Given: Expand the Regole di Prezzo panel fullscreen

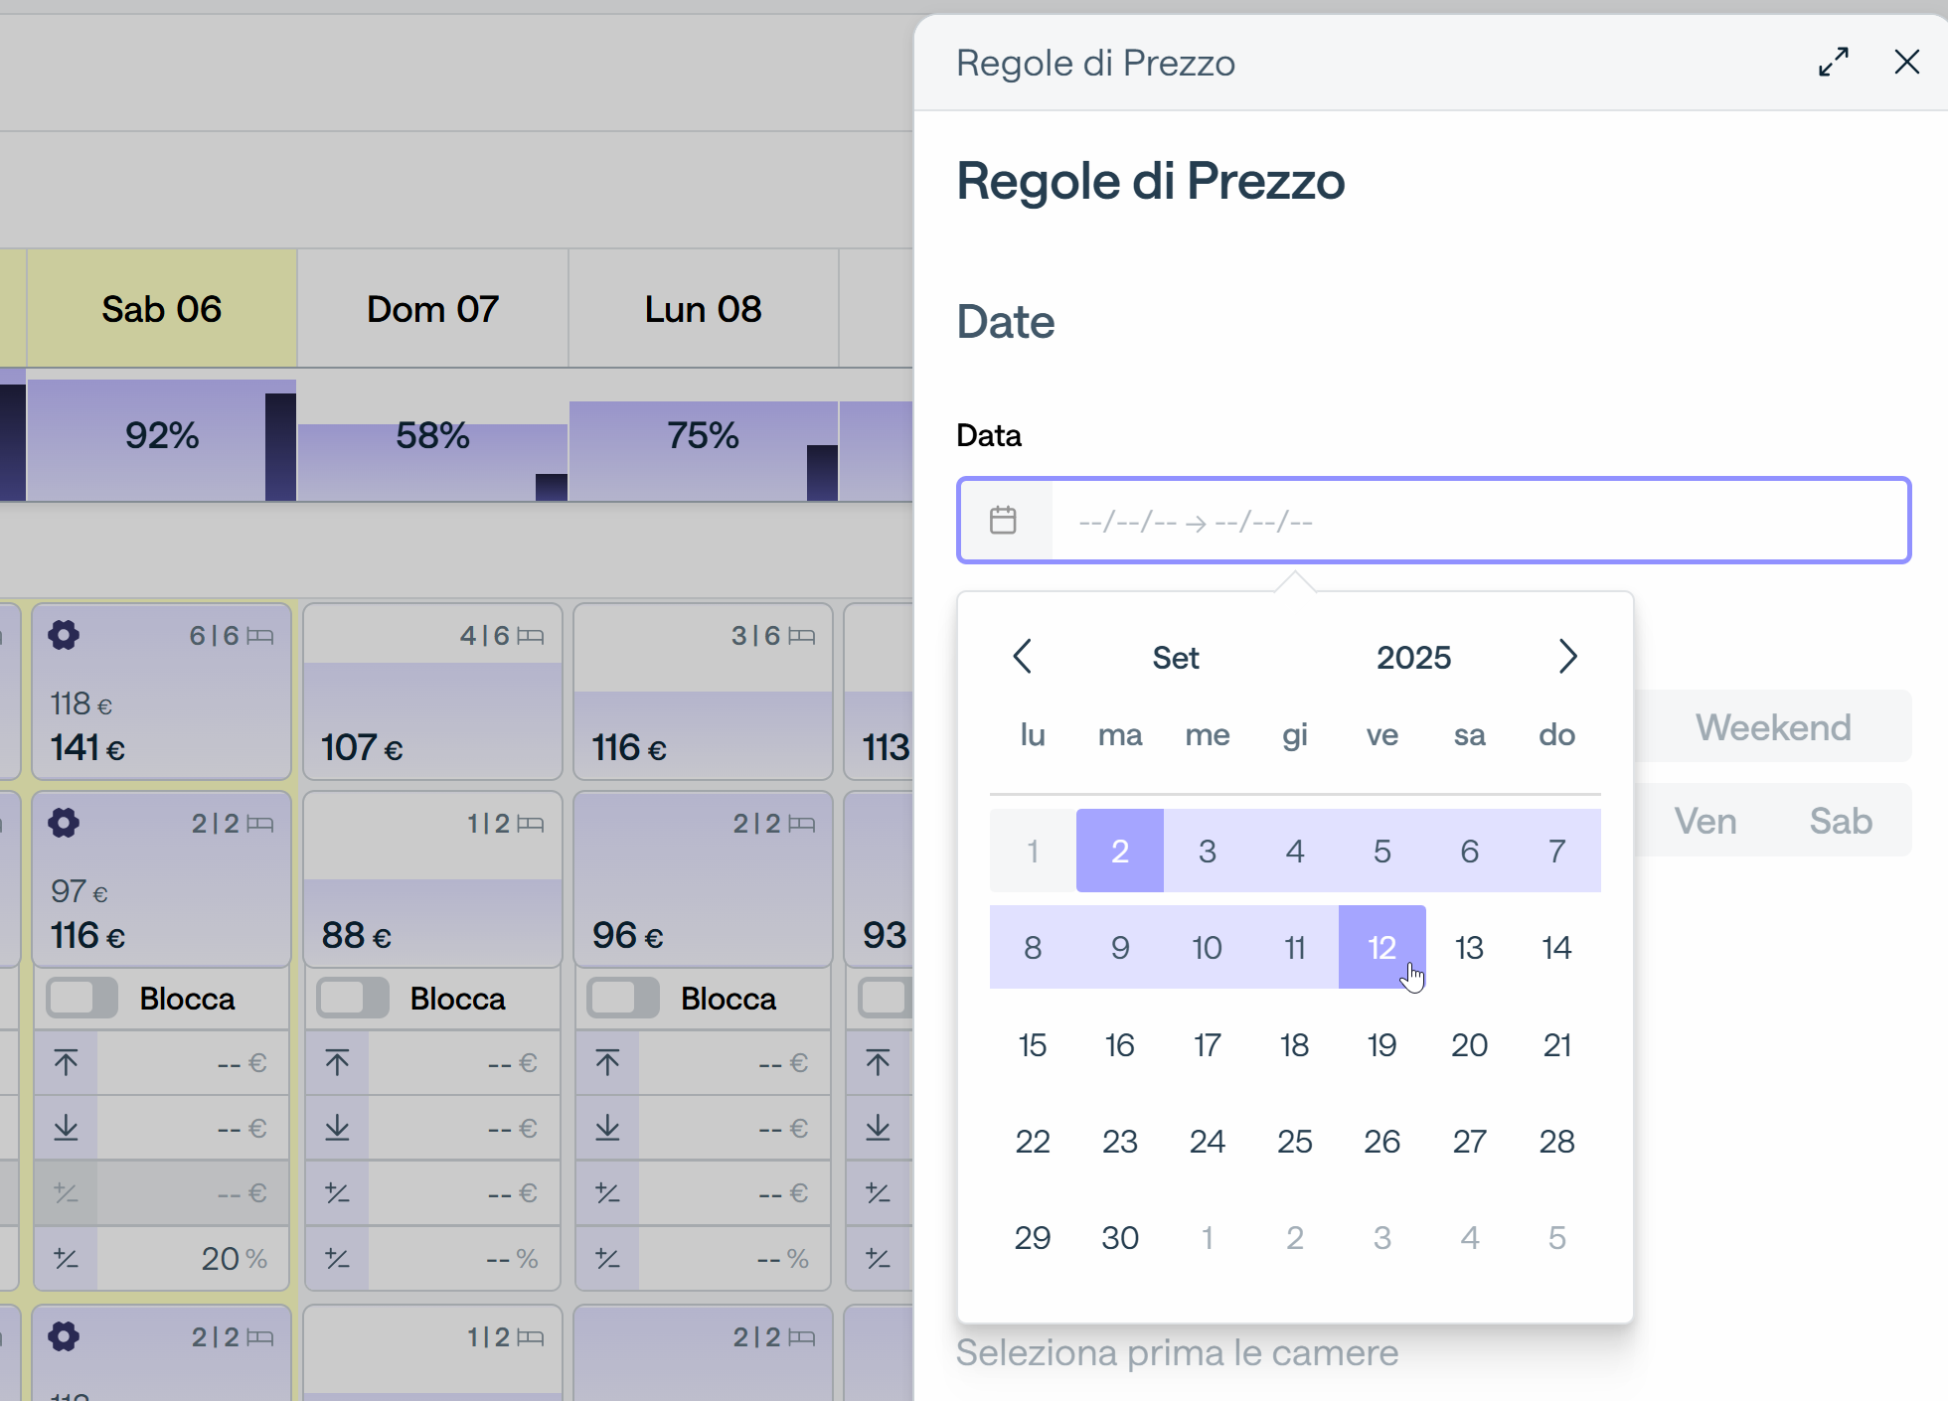Looking at the screenshot, I should click(1834, 63).
